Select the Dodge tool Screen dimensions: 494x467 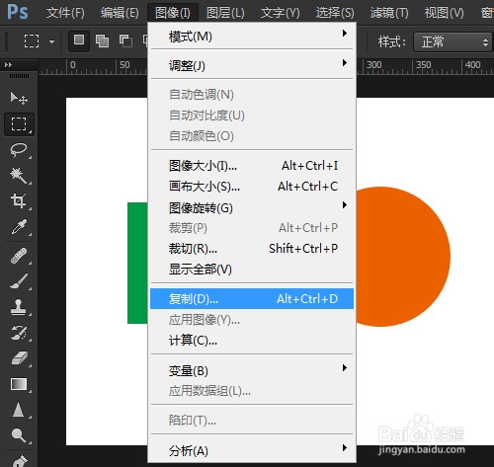(19, 435)
